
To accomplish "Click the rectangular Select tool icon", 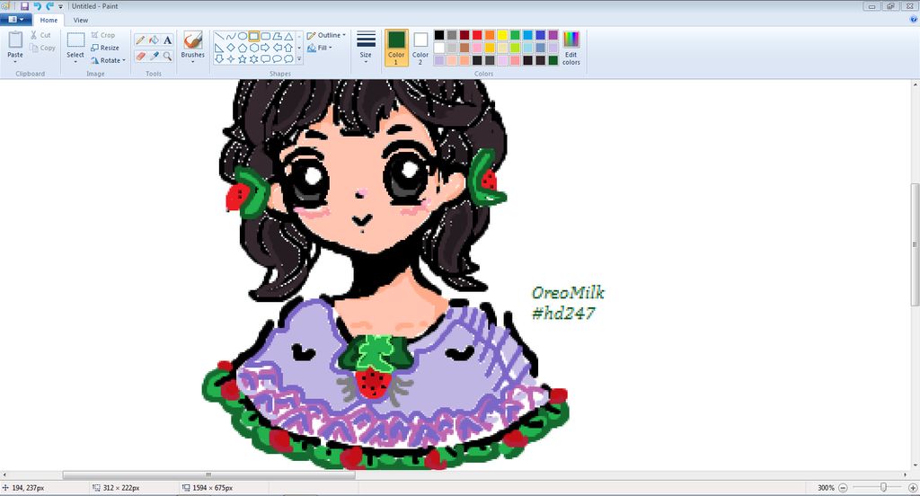I will click(x=75, y=40).
